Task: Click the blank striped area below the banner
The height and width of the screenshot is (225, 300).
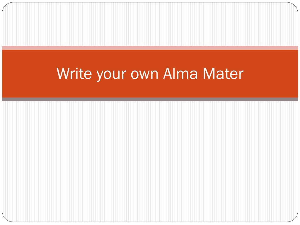Action: point(150,161)
